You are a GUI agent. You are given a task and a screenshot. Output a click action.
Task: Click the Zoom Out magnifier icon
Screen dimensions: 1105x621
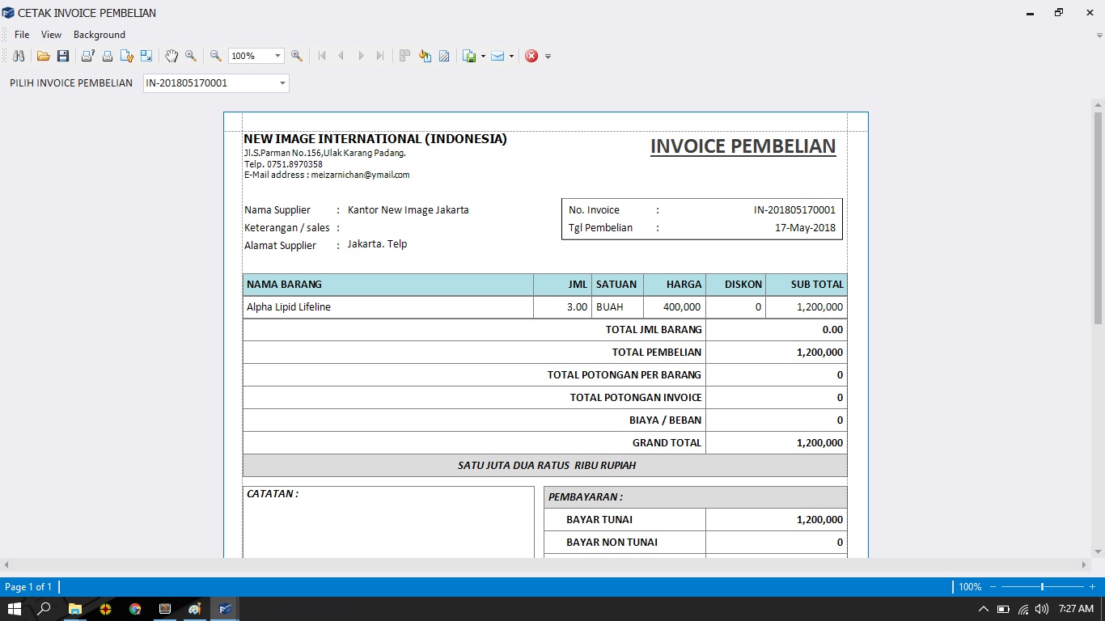[216, 56]
